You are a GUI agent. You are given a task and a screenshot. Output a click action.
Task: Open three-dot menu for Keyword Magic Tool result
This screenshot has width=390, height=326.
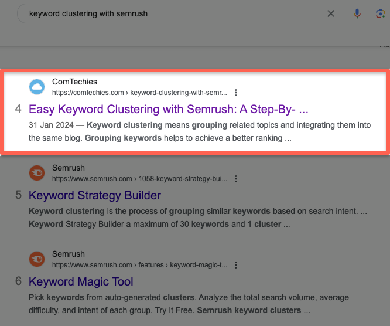click(236, 265)
